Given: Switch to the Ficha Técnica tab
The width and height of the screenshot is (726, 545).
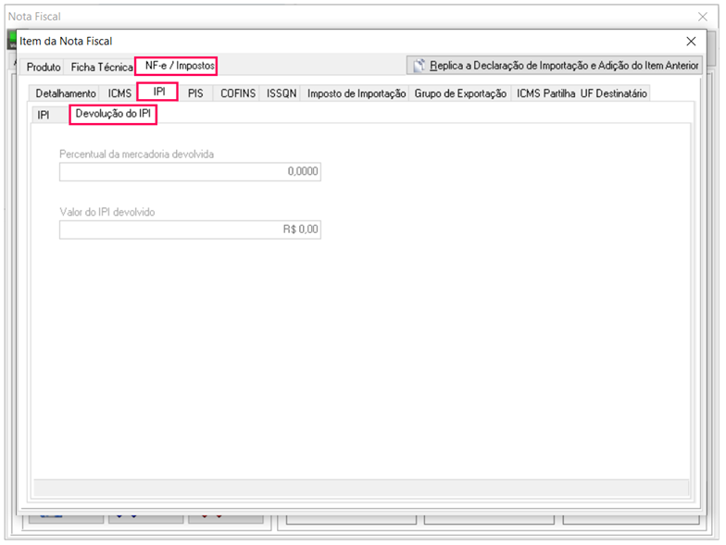Looking at the screenshot, I should pyautogui.click(x=102, y=68).
